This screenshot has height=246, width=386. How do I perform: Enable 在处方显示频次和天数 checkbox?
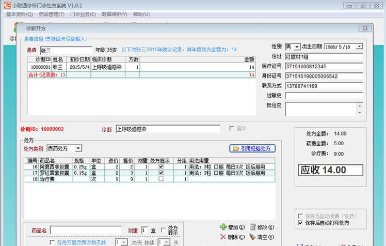[52, 242]
